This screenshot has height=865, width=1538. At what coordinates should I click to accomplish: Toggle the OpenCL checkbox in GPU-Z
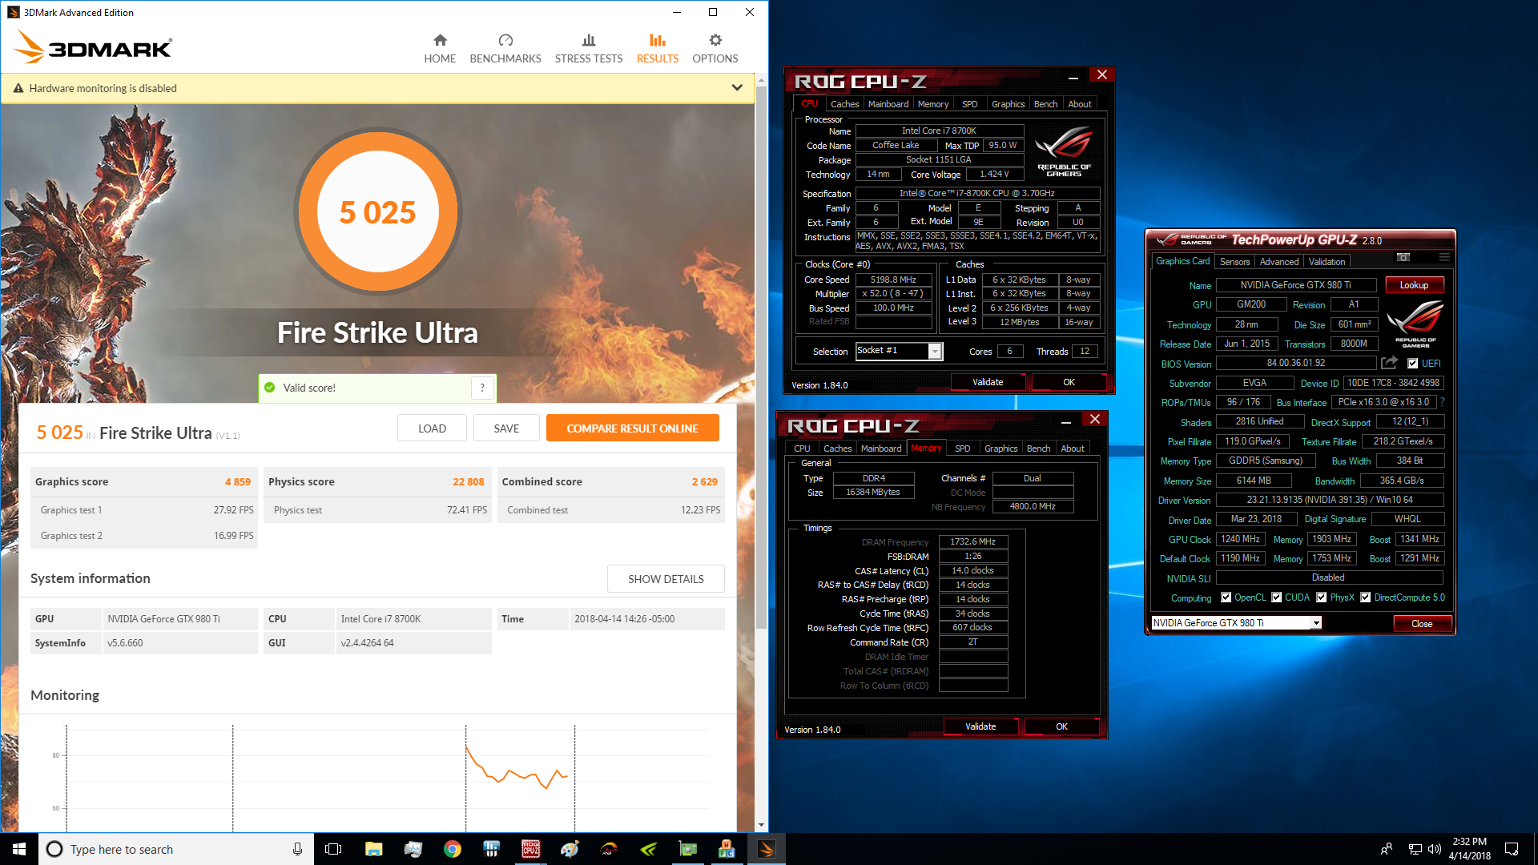tap(1226, 597)
